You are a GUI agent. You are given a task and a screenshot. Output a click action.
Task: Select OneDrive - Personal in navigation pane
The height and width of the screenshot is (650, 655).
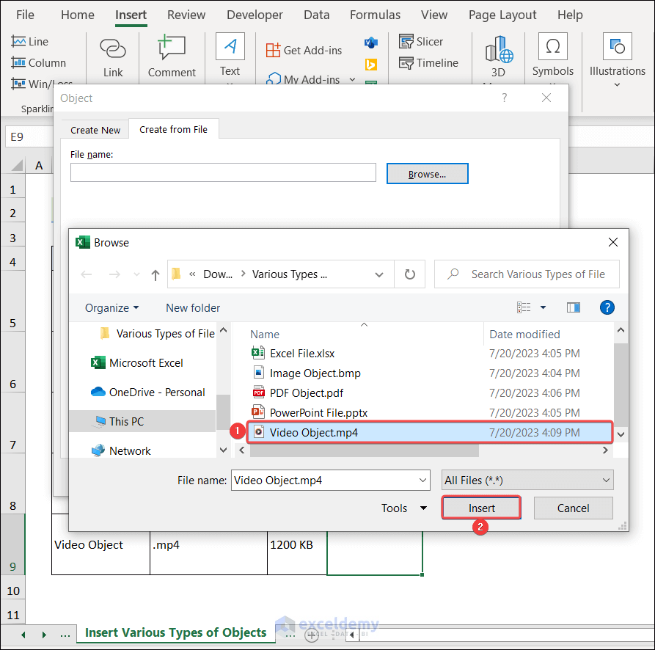click(148, 392)
